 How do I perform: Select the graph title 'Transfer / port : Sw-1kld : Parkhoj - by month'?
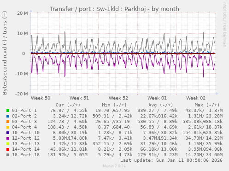click(x=114, y=9)
